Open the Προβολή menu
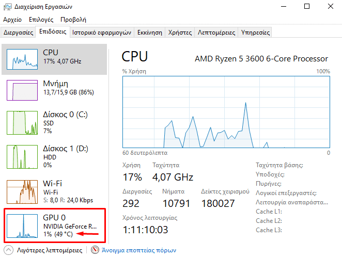This screenshot has width=342, height=258. (73, 20)
